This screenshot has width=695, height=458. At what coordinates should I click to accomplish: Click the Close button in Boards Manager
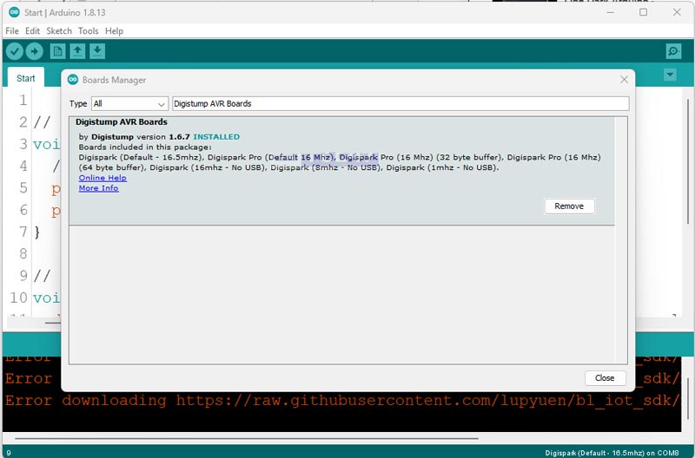tap(605, 378)
